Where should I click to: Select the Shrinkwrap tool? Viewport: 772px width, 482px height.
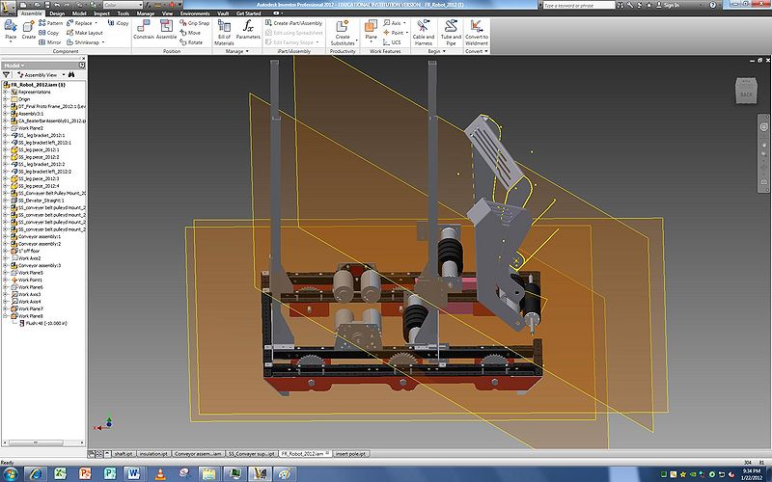click(x=83, y=42)
